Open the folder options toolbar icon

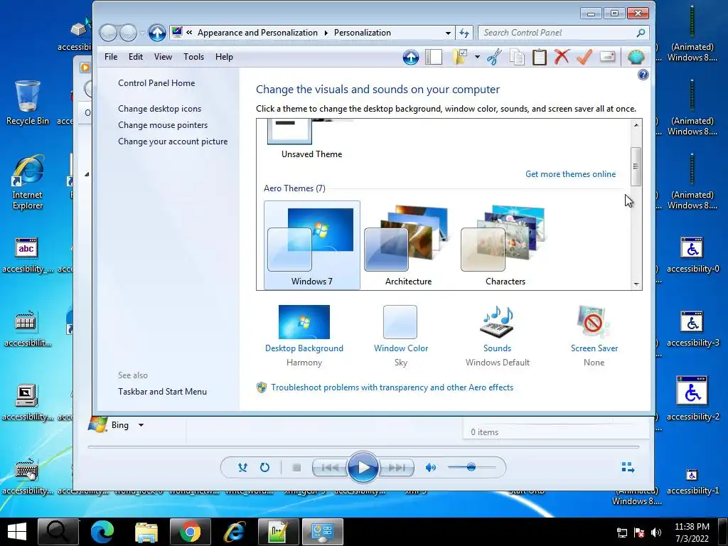(x=460, y=57)
